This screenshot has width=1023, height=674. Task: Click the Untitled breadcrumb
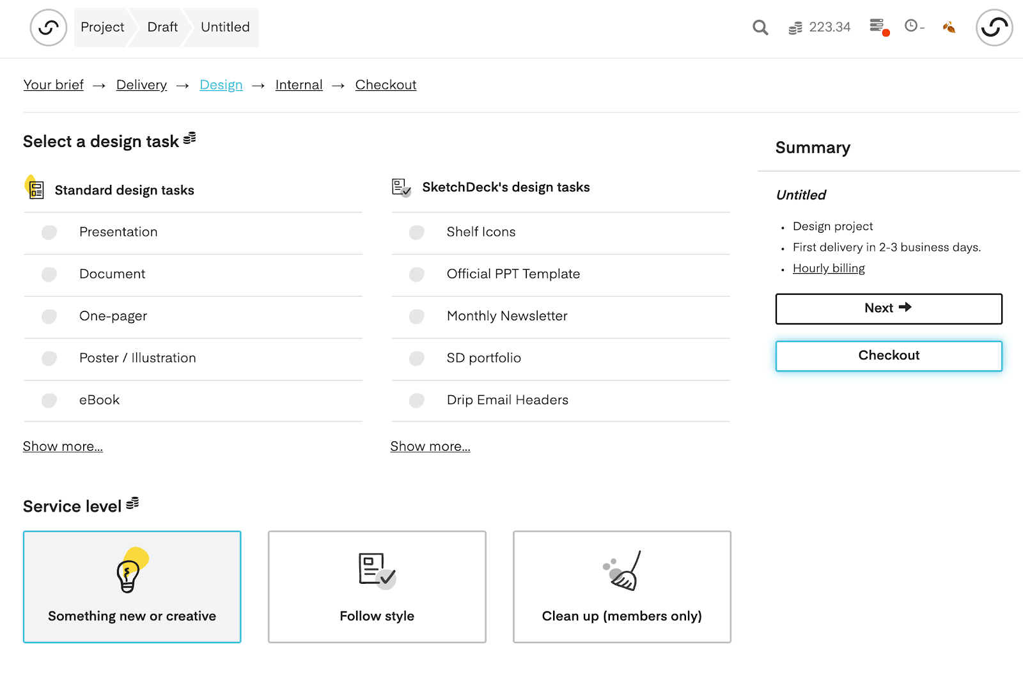[225, 27]
